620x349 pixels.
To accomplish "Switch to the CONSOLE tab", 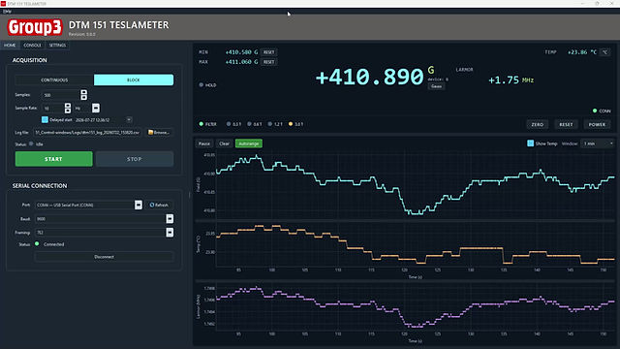I will [x=32, y=46].
